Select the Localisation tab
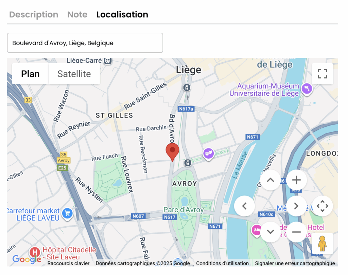 (x=122, y=14)
